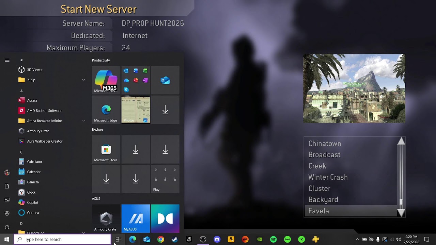The image size is (436, 245).
Task: Open Documents from the Start menu rail
Action: tap(7, 186)
